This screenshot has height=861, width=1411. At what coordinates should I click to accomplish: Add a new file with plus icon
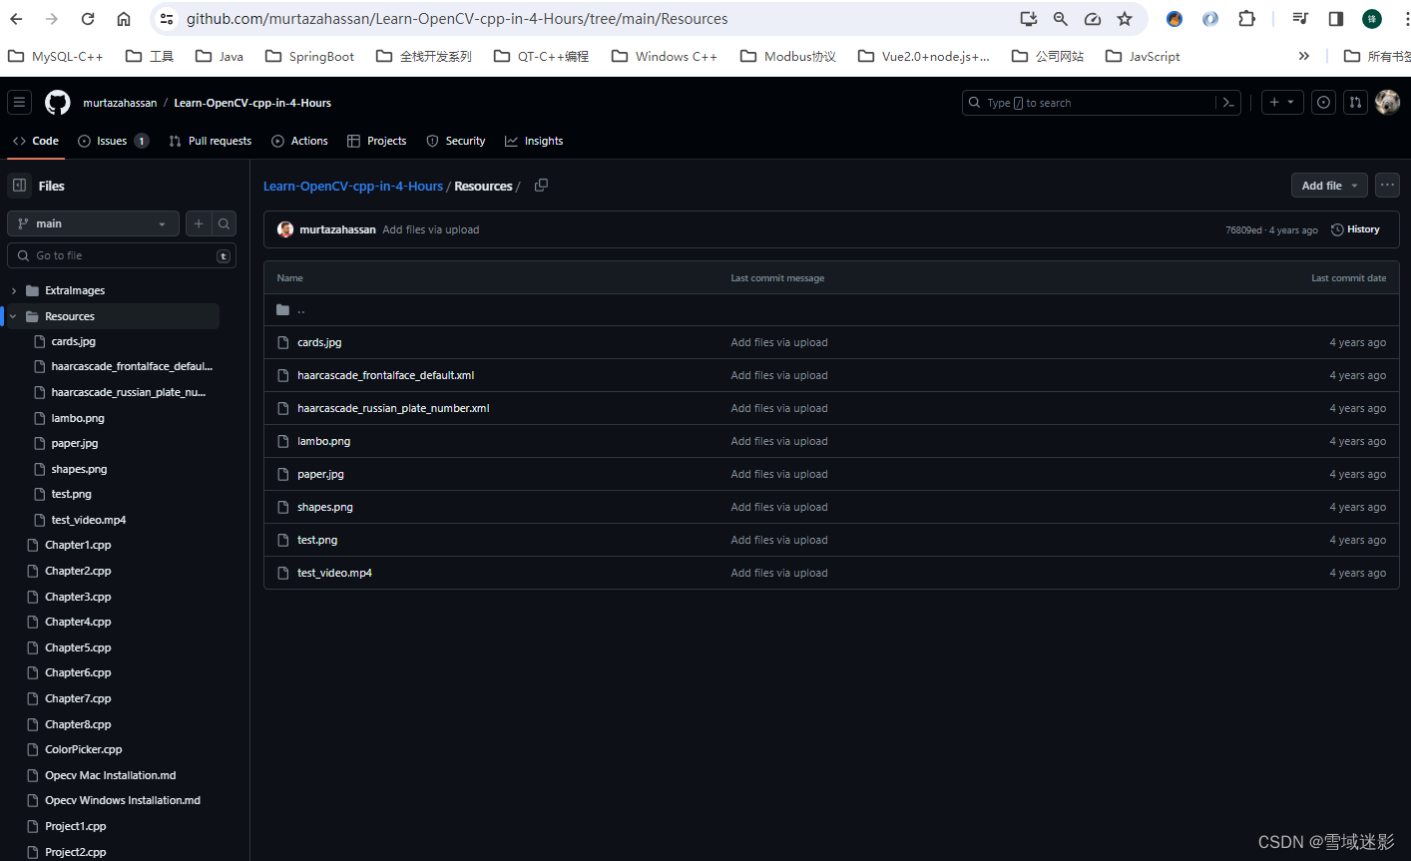point(199,223)
